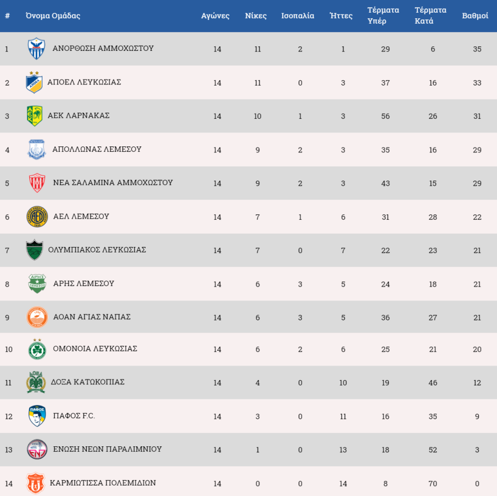Click the Apollonas Lemesou light blue crest
The width and height of the screenshot is (497, 496).
tap(37, 149)
